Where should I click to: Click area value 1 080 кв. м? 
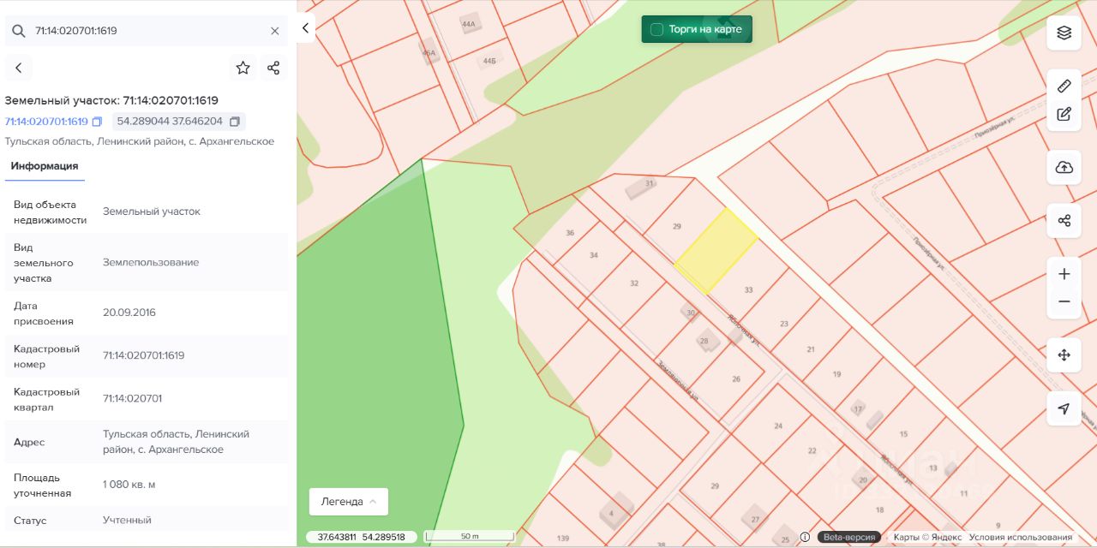pyautogui.click(x=129, y=485)
